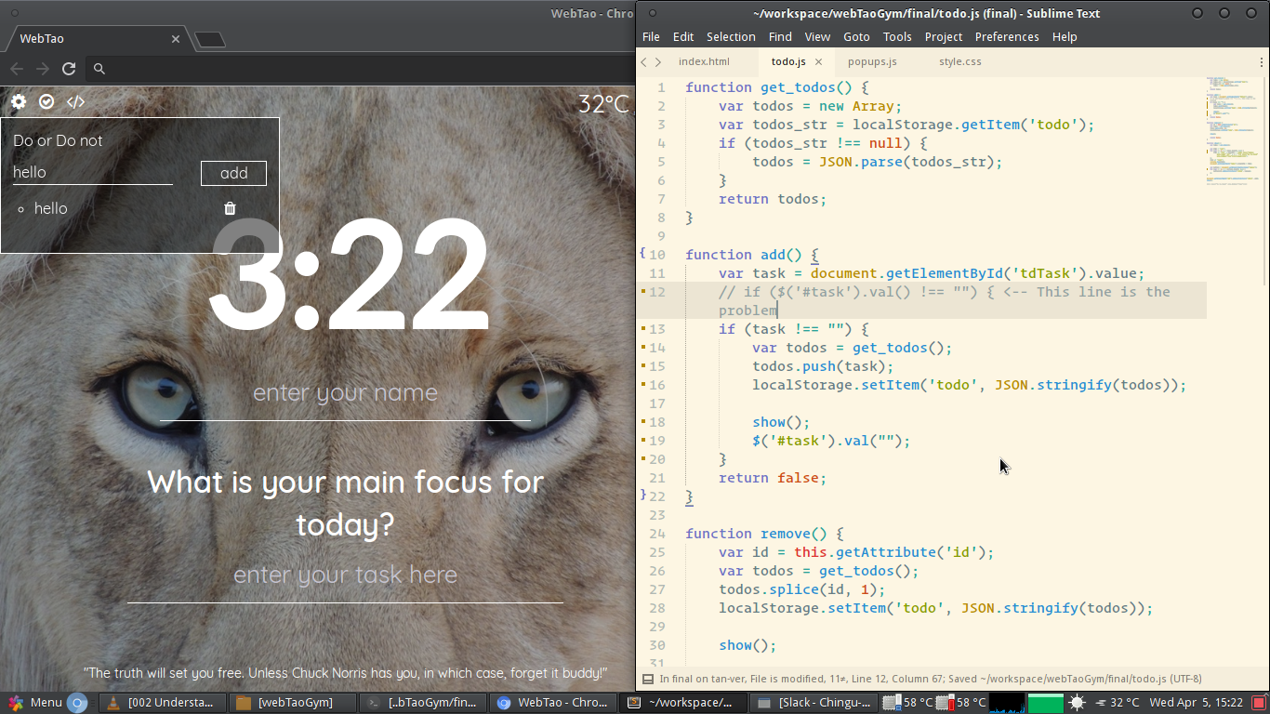The width and height of the screenshot is (1270, 714).
Task: Click the Chuck Norris quote text
Action: [345, 672]
